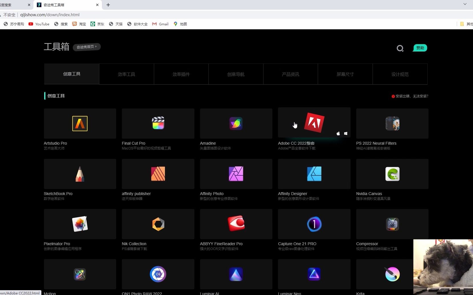Switch to the 设计规范 tab
Screen dimensions: 473x295
coord(400,74)
